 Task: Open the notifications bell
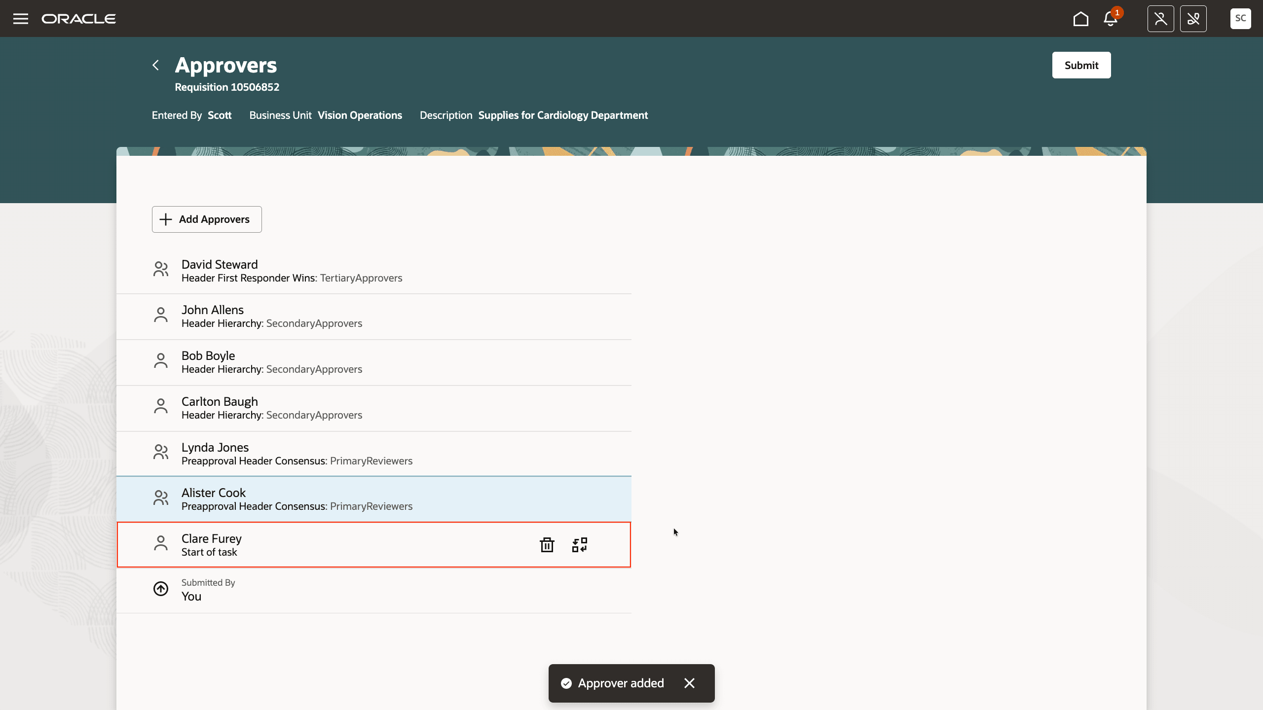coord(1110,19)
